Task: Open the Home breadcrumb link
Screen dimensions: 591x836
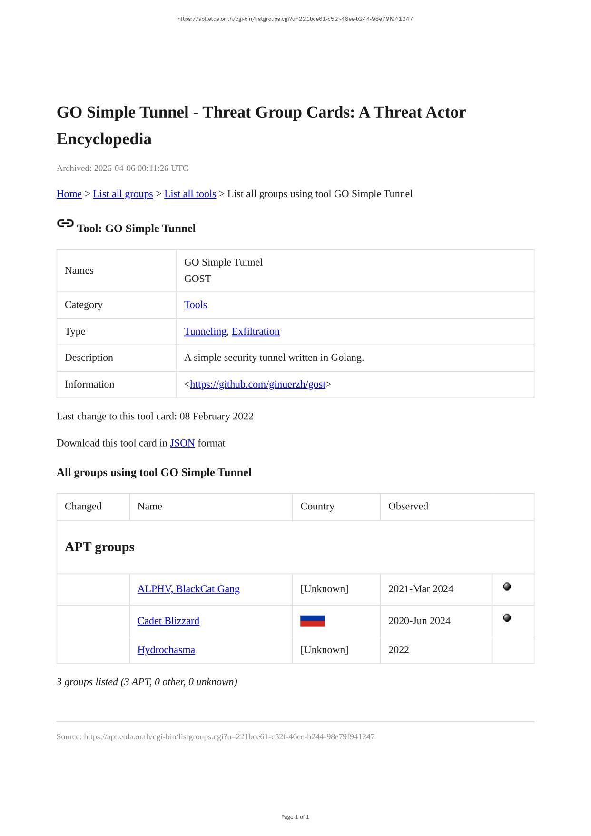Action: click(x=69, y=194)
